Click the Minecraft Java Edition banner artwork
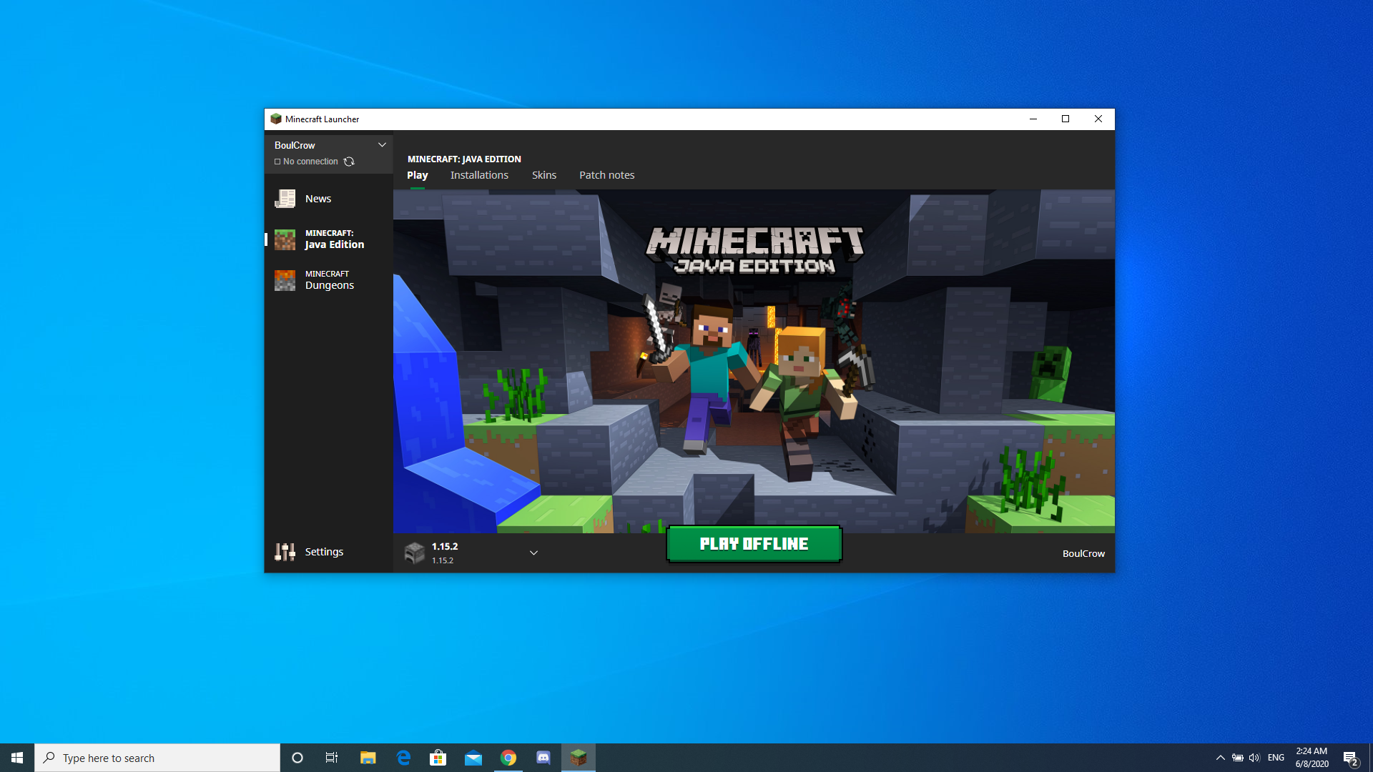The height and width of the screenshot is (772, 1373). coord(754,361)
